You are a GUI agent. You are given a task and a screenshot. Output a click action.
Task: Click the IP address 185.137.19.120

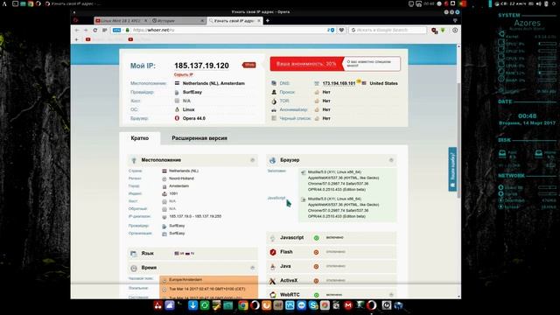[201, 66]
